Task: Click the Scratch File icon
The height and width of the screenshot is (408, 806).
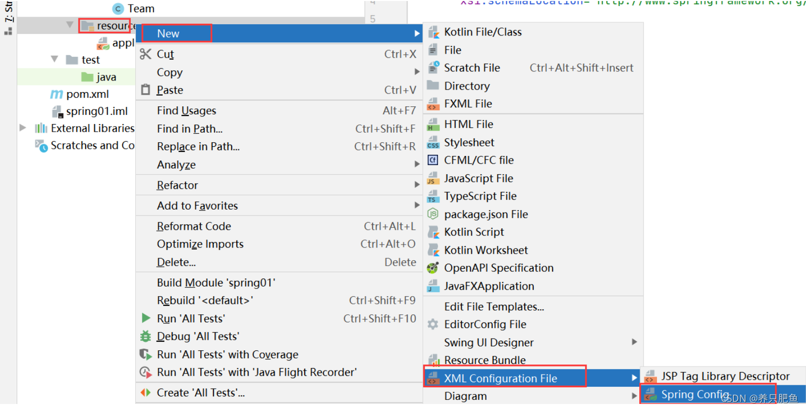Action: 433,68
